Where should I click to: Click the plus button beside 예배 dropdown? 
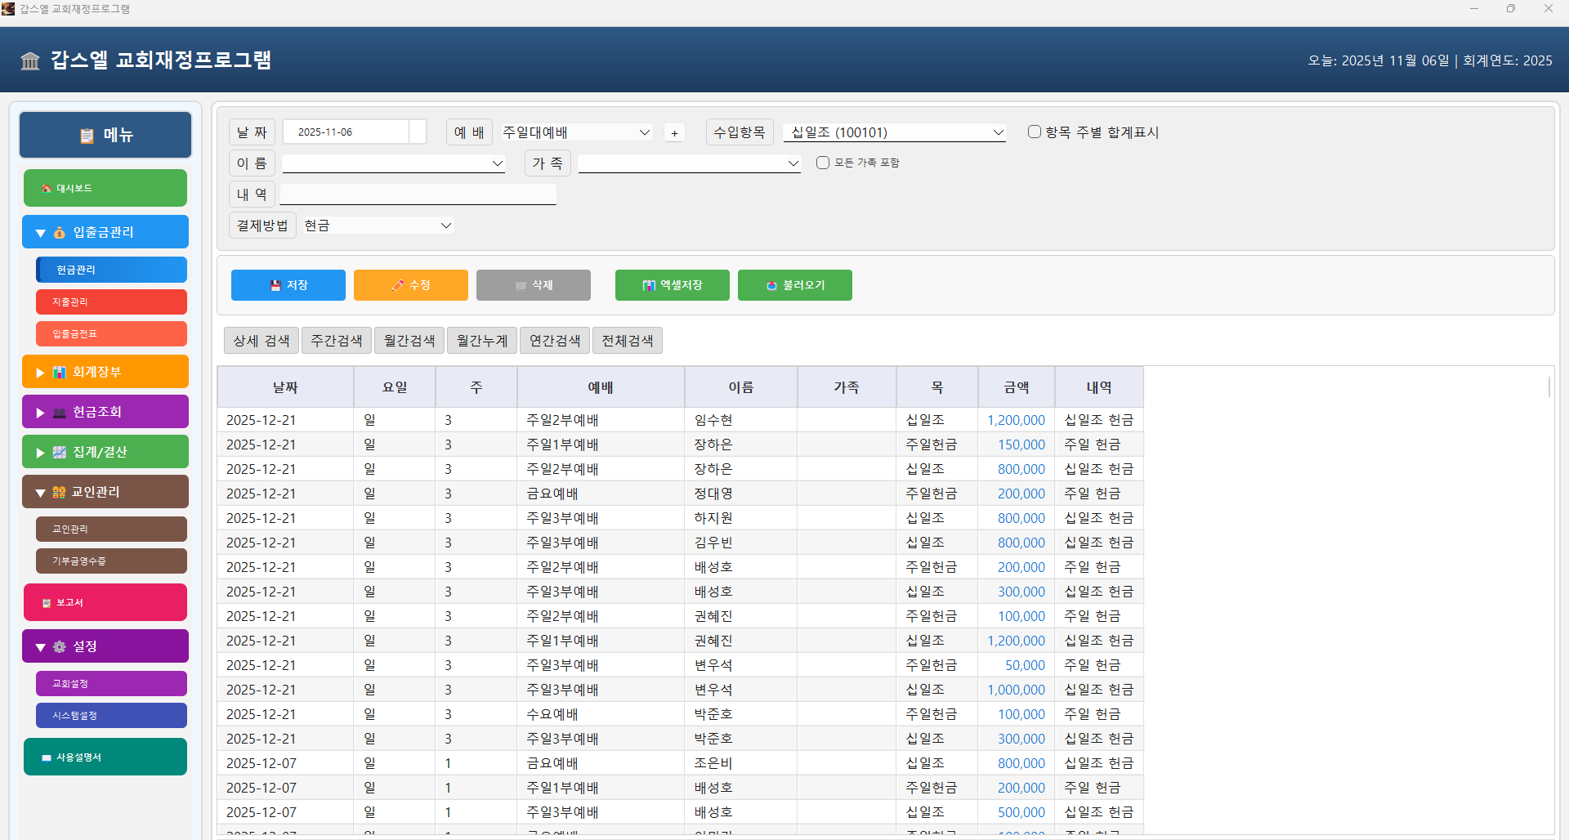coord(674,133)
